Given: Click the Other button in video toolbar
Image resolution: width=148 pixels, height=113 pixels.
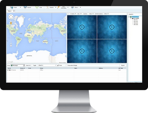Looking at the screenshot, I should pos(105,14).
